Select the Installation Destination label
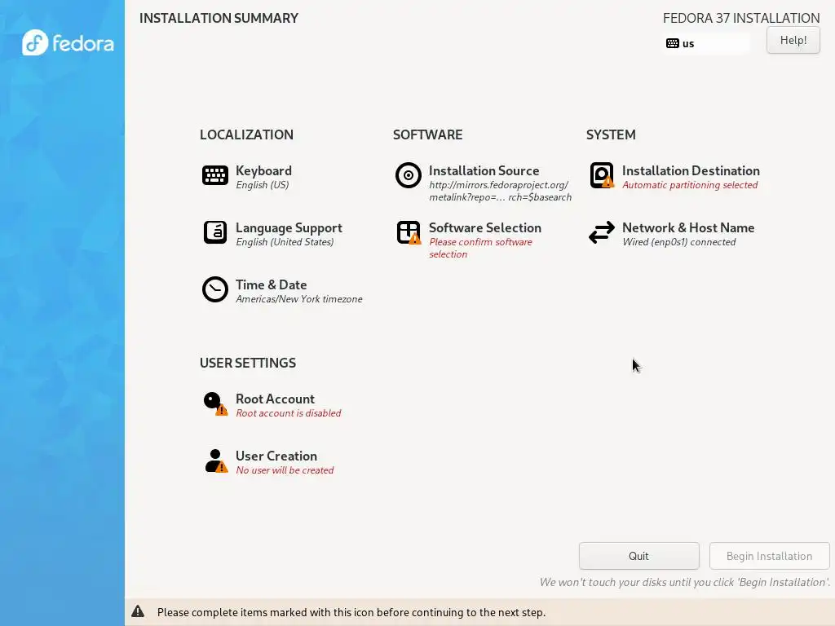The image size is (835, 626). tap(691, 171)
